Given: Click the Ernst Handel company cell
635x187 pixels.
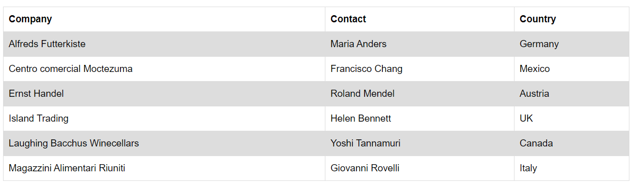Looking at the screenshot, I should pyautogui.click(x=164, y=94).
